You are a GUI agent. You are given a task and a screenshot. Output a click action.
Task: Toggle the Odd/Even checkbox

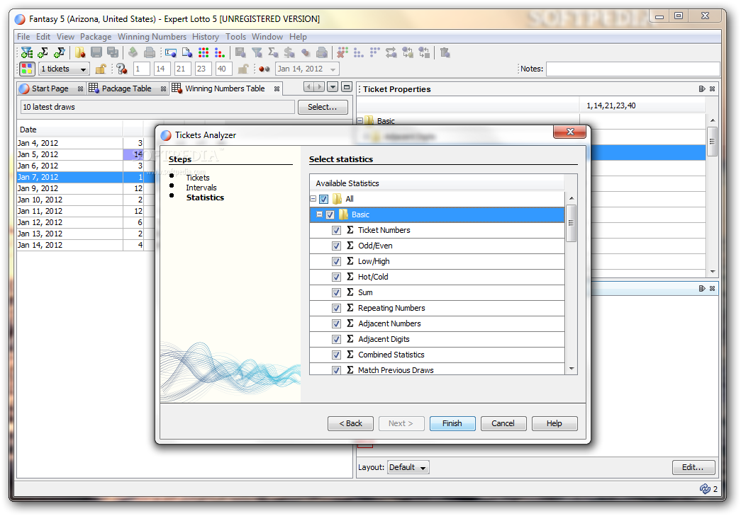coord(336,246)
